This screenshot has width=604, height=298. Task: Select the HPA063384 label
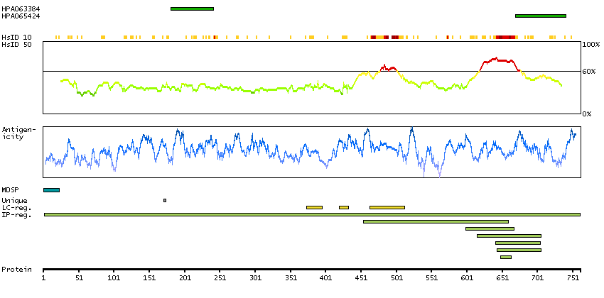click(x=21, y=9)
